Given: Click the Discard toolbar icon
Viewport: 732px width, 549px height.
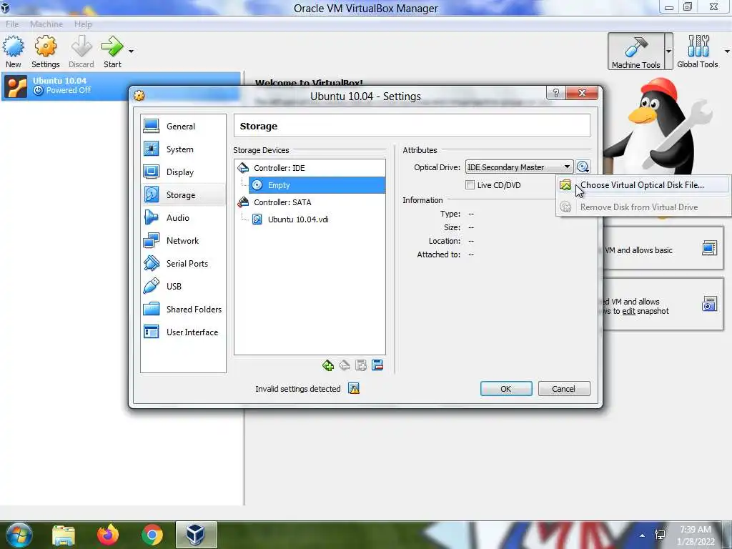Looking at the screenshot, I should 81,51.
